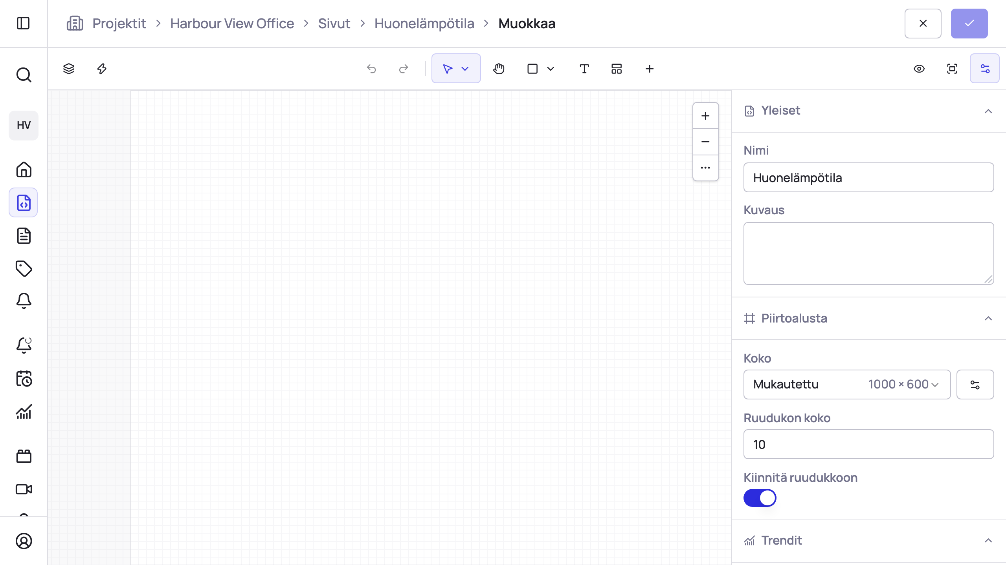Collapse the Trendit section
This screenshot has height=565, width=1006.
click(988, 541)
